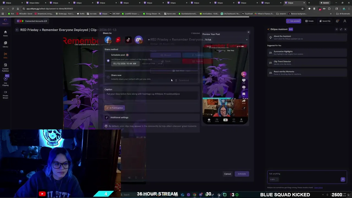This screenshot has width=352, height=198.
Task: Select the Share now radio option
Action: pos(108,77)
